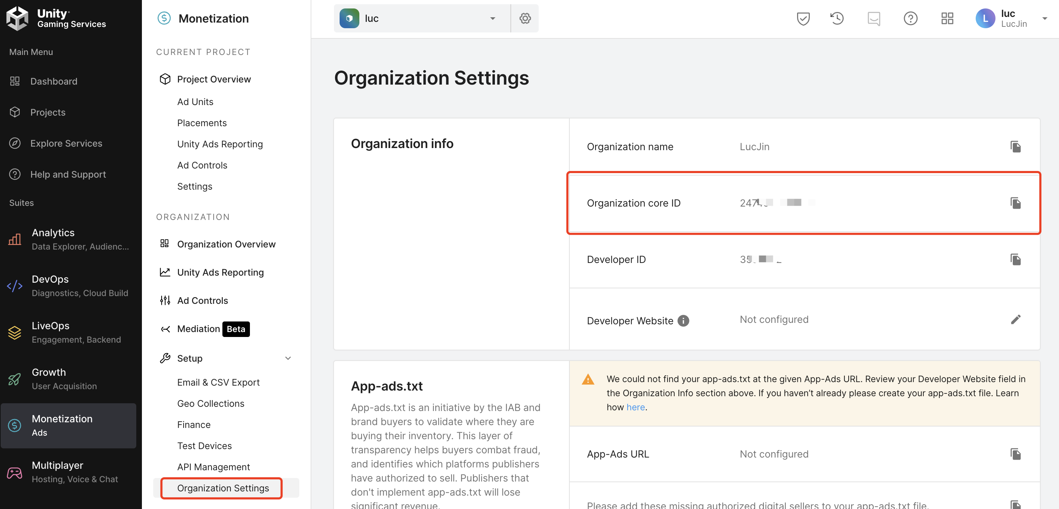
Task: Click the Unity Gaming Services logo
Action: (x=56, y=18)
